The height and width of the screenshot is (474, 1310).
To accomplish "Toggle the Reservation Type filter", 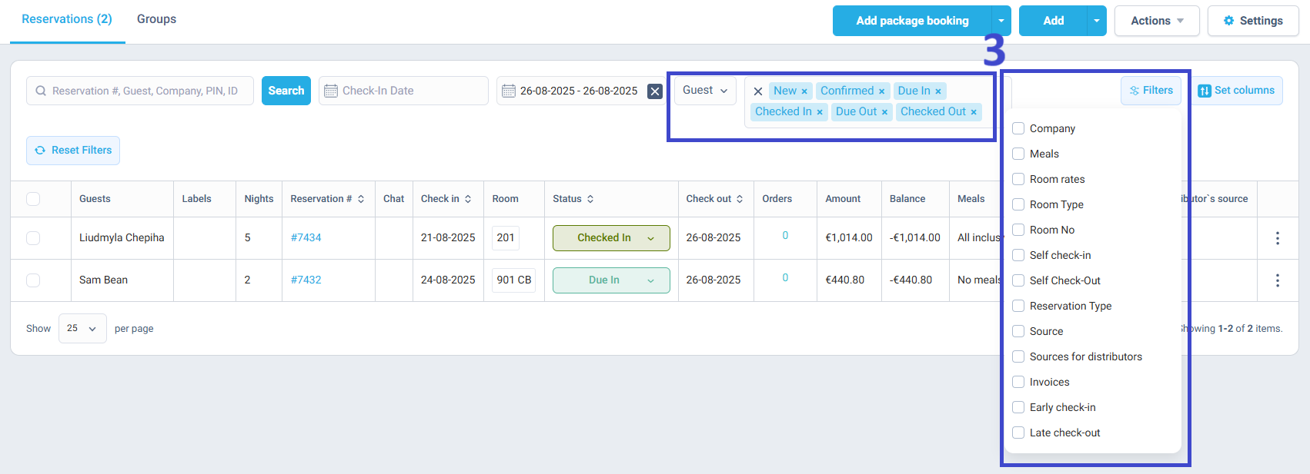I will 1018,306.
